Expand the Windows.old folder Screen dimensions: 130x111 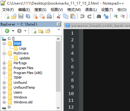pos(4,102)
